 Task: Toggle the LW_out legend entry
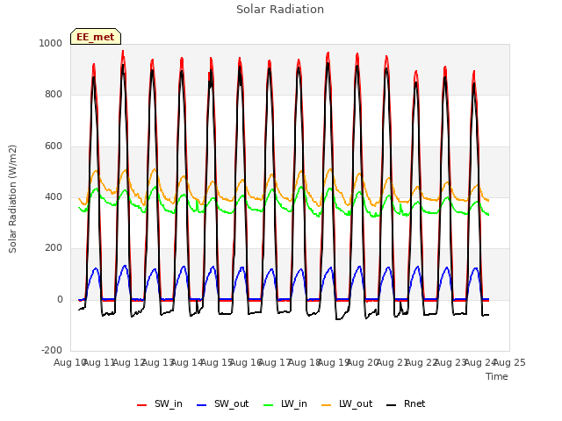[x=347, y=404]
